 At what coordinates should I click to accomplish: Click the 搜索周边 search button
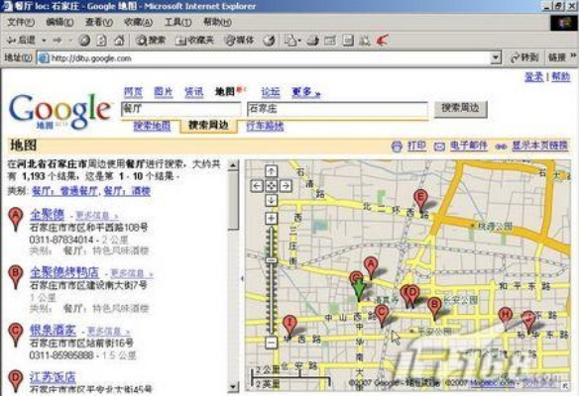(x=460, y=109)
